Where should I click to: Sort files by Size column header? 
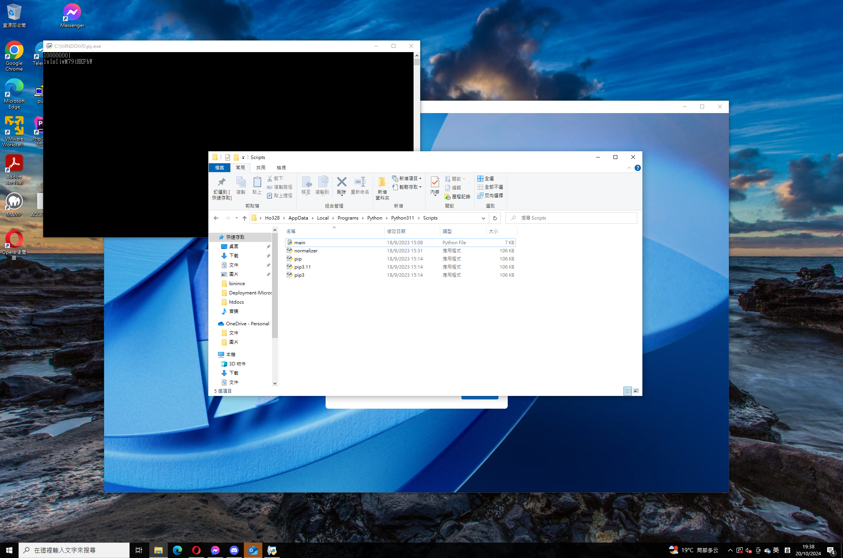pos(501,232)
